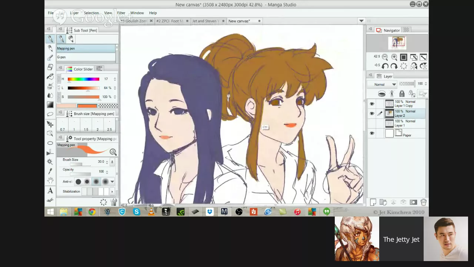Select the Pen tool in the toolbox

[x=50, y=39]
